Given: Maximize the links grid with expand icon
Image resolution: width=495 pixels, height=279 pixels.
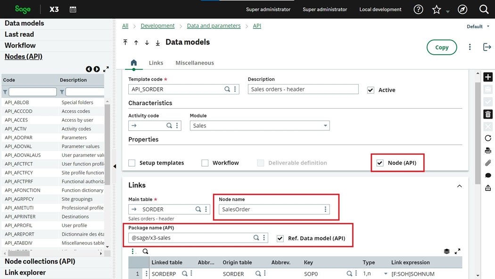Looking at the screenshot, I should click(457, 252).
